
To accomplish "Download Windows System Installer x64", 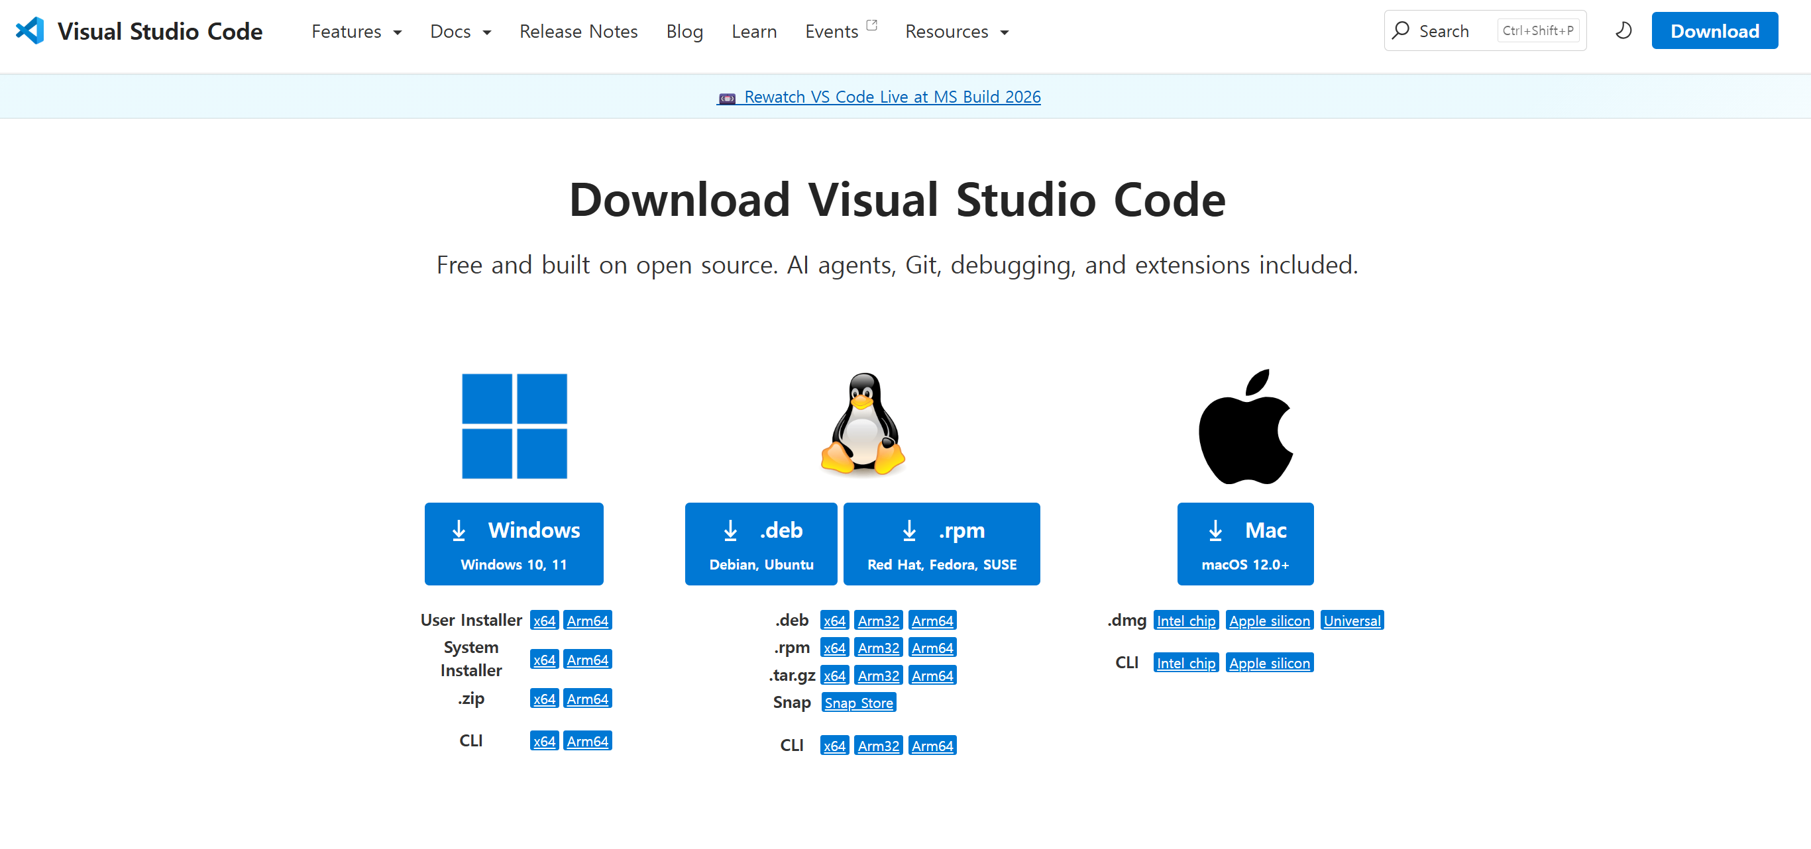I will click(x=544, y=659).
